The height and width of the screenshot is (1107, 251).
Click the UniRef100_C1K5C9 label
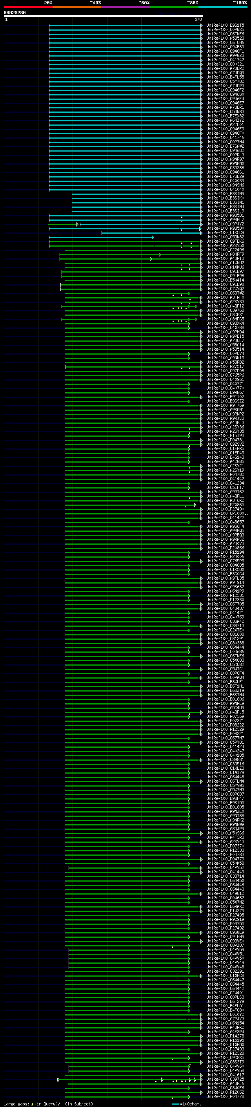pyautogui.click(x=225, y=233)
